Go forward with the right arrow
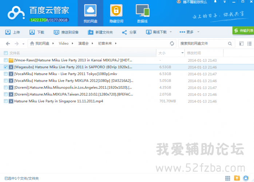Viewport: 254px width, 182px height. 16,44
